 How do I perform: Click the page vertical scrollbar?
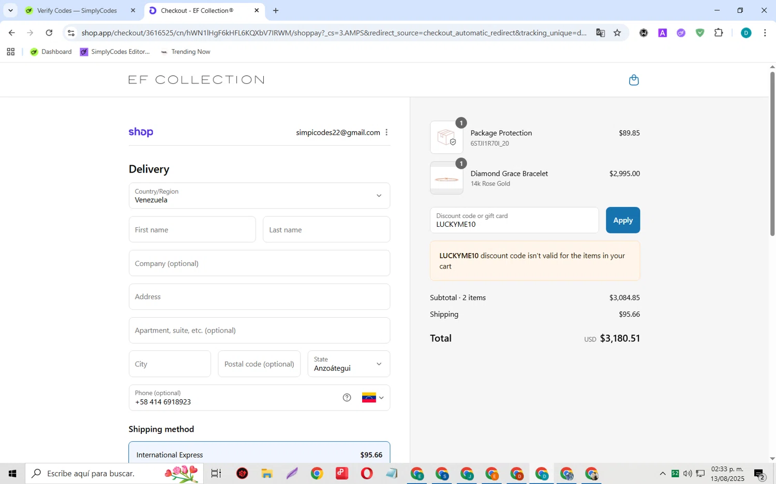772,154
